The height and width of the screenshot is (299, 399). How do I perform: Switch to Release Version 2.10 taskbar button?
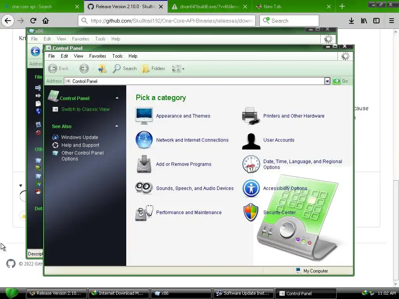[x=56, y=294]
